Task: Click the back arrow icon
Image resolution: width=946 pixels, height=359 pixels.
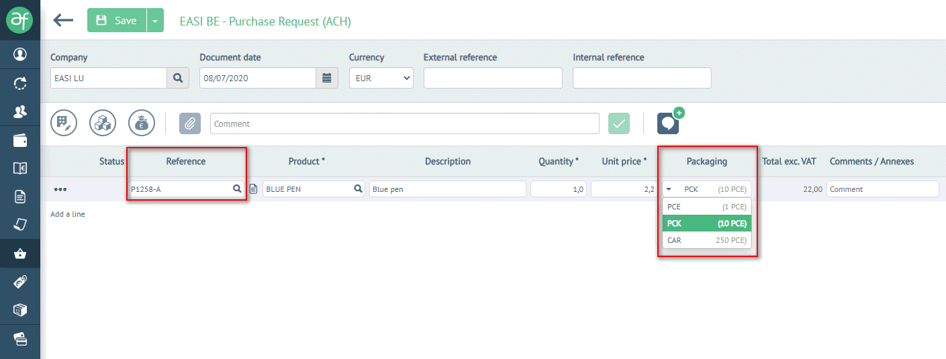Action: click(63, 20)
